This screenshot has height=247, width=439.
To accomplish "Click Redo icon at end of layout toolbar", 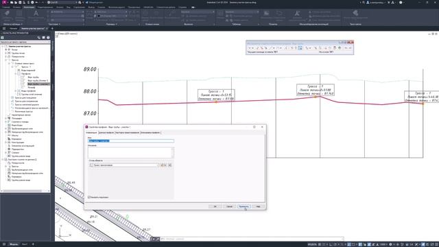I will [x=350, y=48].
